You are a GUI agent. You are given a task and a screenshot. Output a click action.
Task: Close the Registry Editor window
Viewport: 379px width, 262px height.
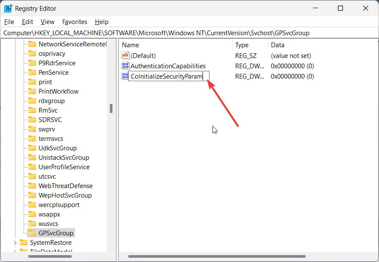pyautogui.click(x=365, y=8)
